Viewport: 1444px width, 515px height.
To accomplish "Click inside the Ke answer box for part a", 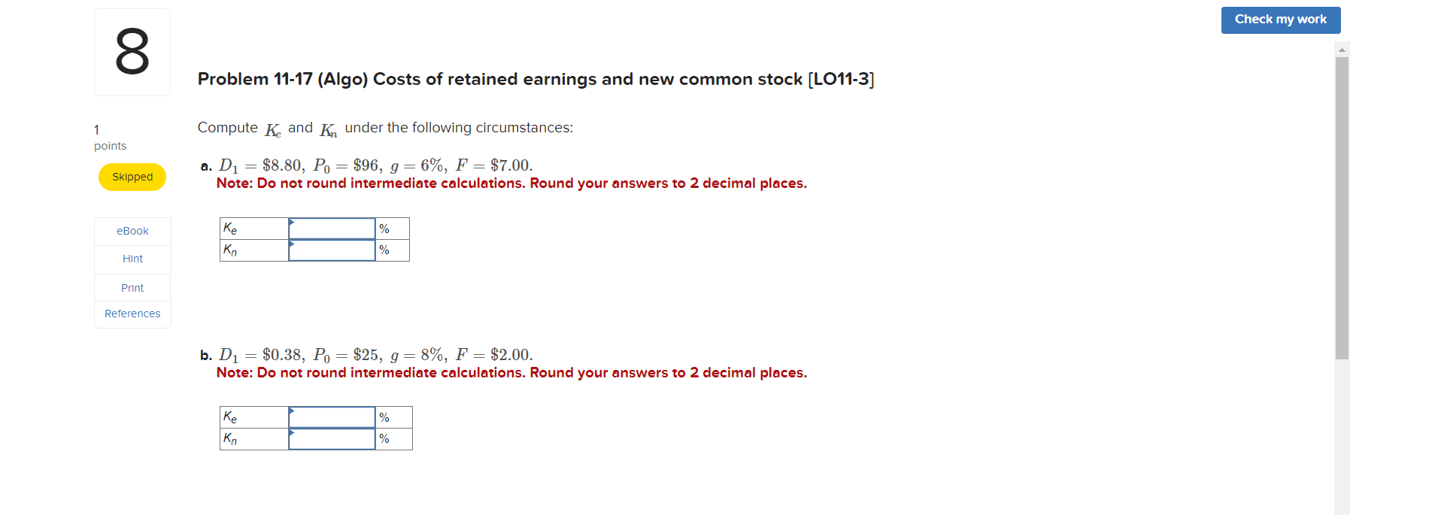I will coord(332,229).
